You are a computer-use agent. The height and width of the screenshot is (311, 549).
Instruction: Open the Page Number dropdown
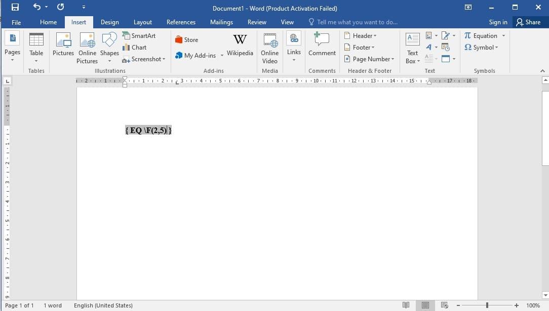(x=369, y=59)
